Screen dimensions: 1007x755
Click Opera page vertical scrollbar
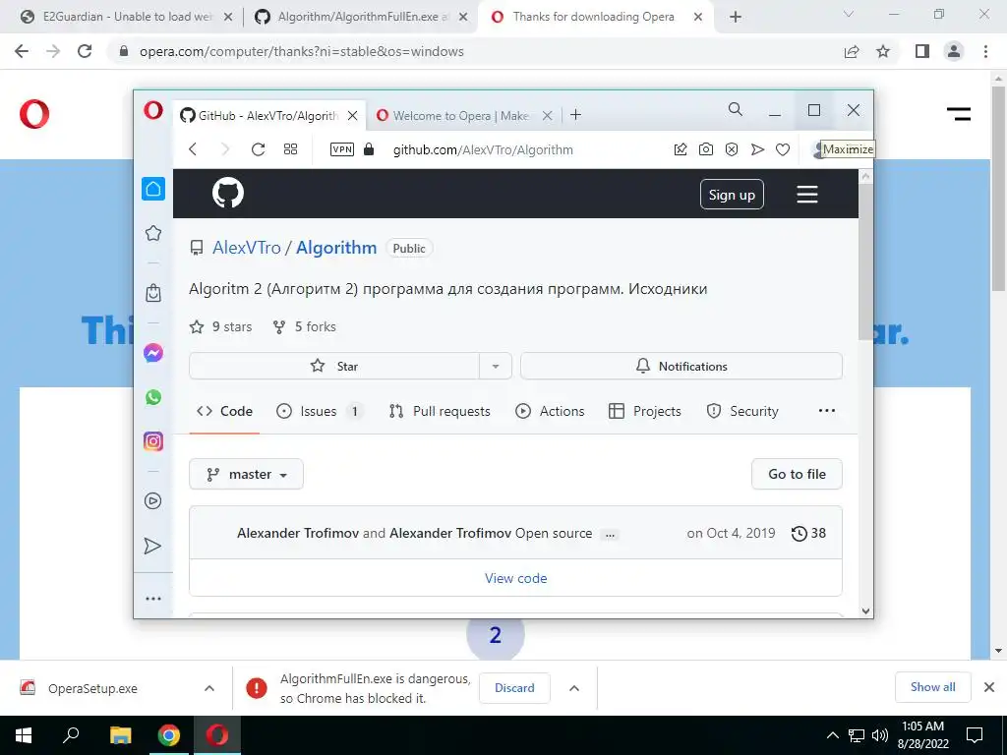[x=865, y=263]
